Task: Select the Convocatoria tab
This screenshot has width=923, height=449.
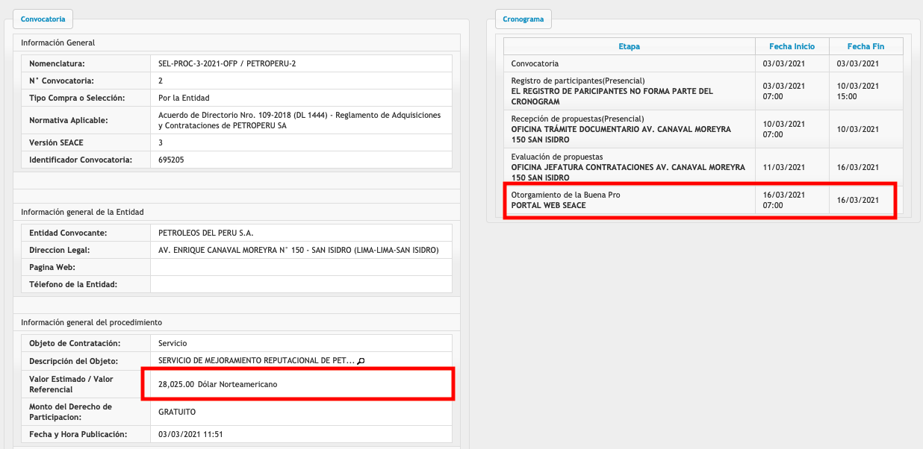Action: [x=43, y=19]
